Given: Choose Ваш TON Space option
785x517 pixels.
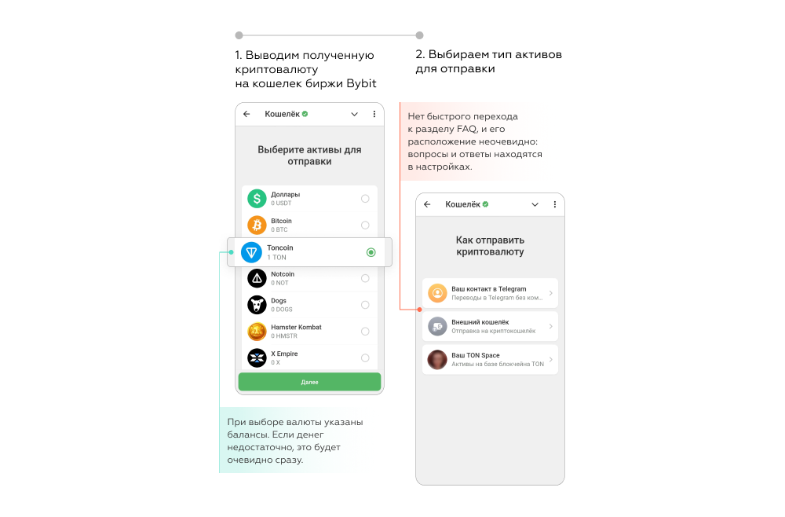Looking at the screenshot, I should (x=490, y=360).
